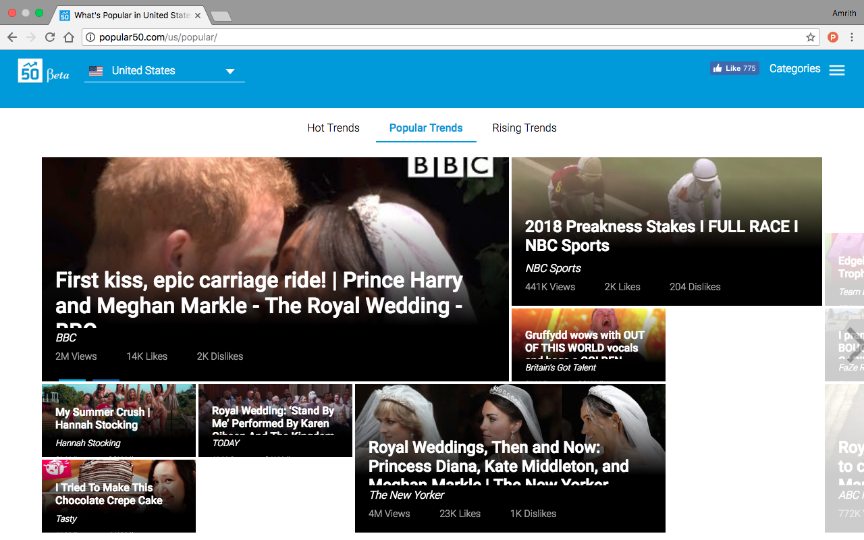Click '4M Views' on New Yorker tile
Viewport: 864px width, 540px height.
coord(389,514)
